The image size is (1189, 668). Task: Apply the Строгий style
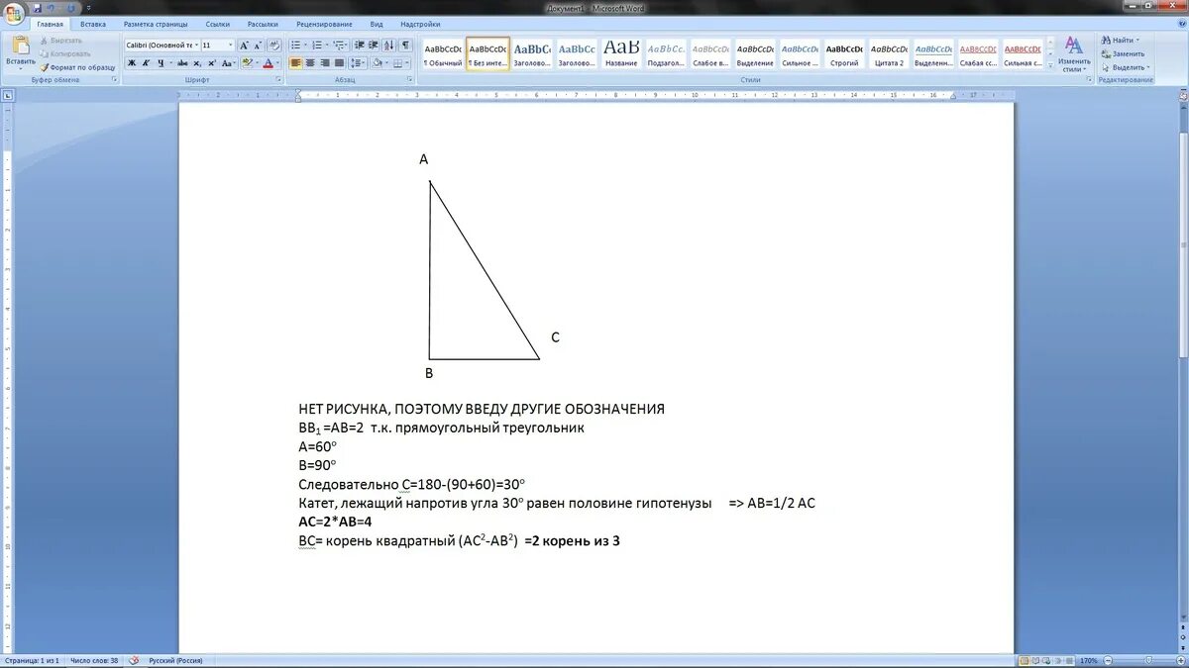click(x=844, y=54)
